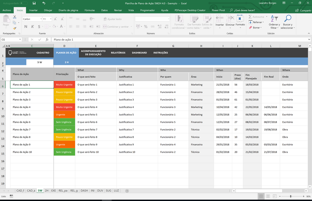Expand the Name Box C6 dropdown
The image size is (312, 201).
pyautogui.click(x=20, y=40)
